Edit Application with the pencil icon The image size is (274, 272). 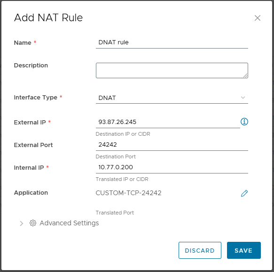[244, 193]
